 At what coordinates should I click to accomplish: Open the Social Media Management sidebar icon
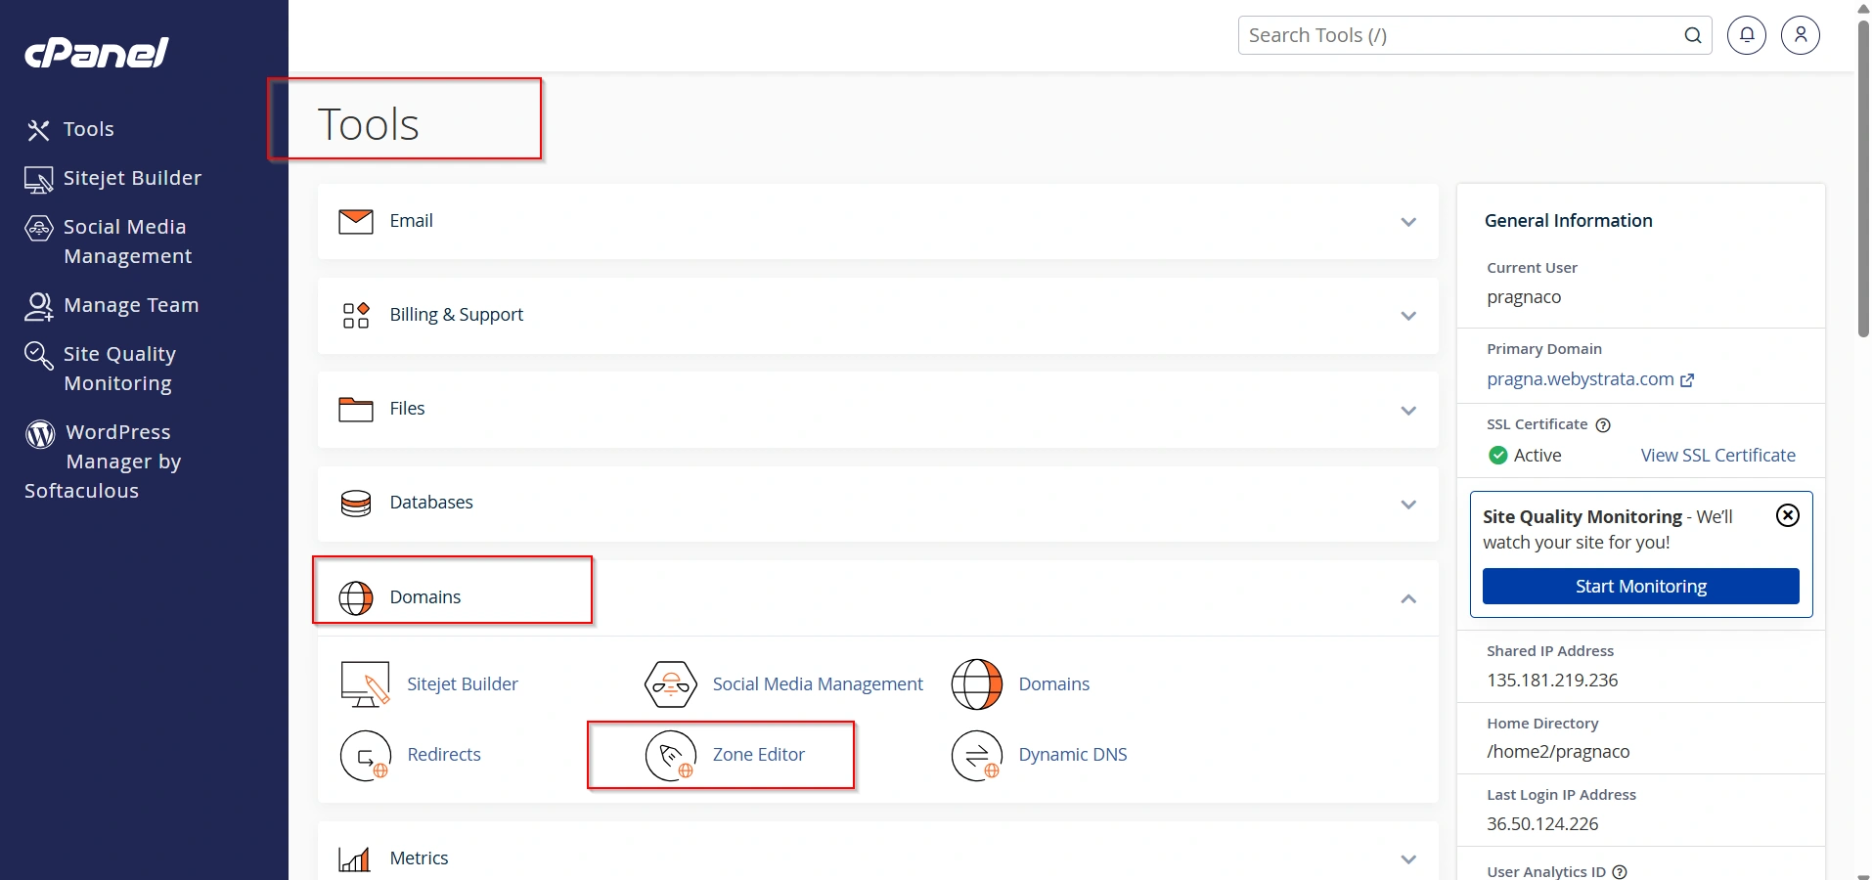click(38, 228)
